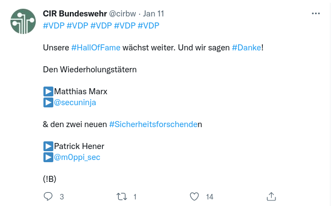331x206 pixels.
Task: Click play-arrow emoji beside Patrick Hener
Action: tap(48, 146)
